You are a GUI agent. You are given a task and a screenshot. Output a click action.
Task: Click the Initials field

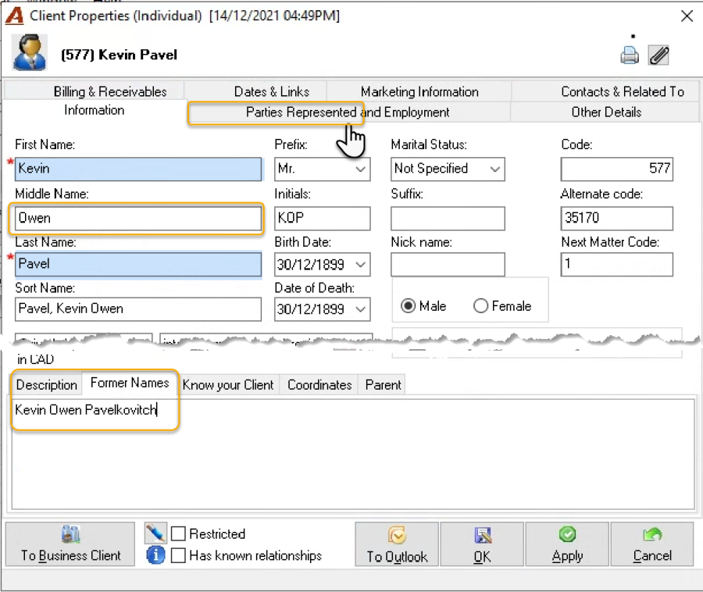click(323, 218)
